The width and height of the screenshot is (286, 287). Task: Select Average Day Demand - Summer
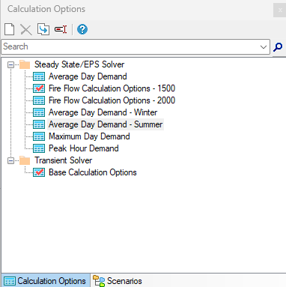tap(106, 124)
